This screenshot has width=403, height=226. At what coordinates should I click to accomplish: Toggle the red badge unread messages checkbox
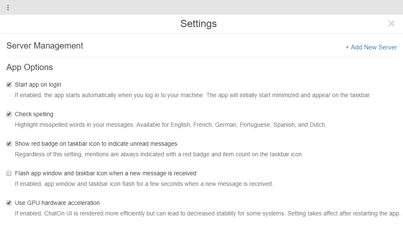[9, 144]
